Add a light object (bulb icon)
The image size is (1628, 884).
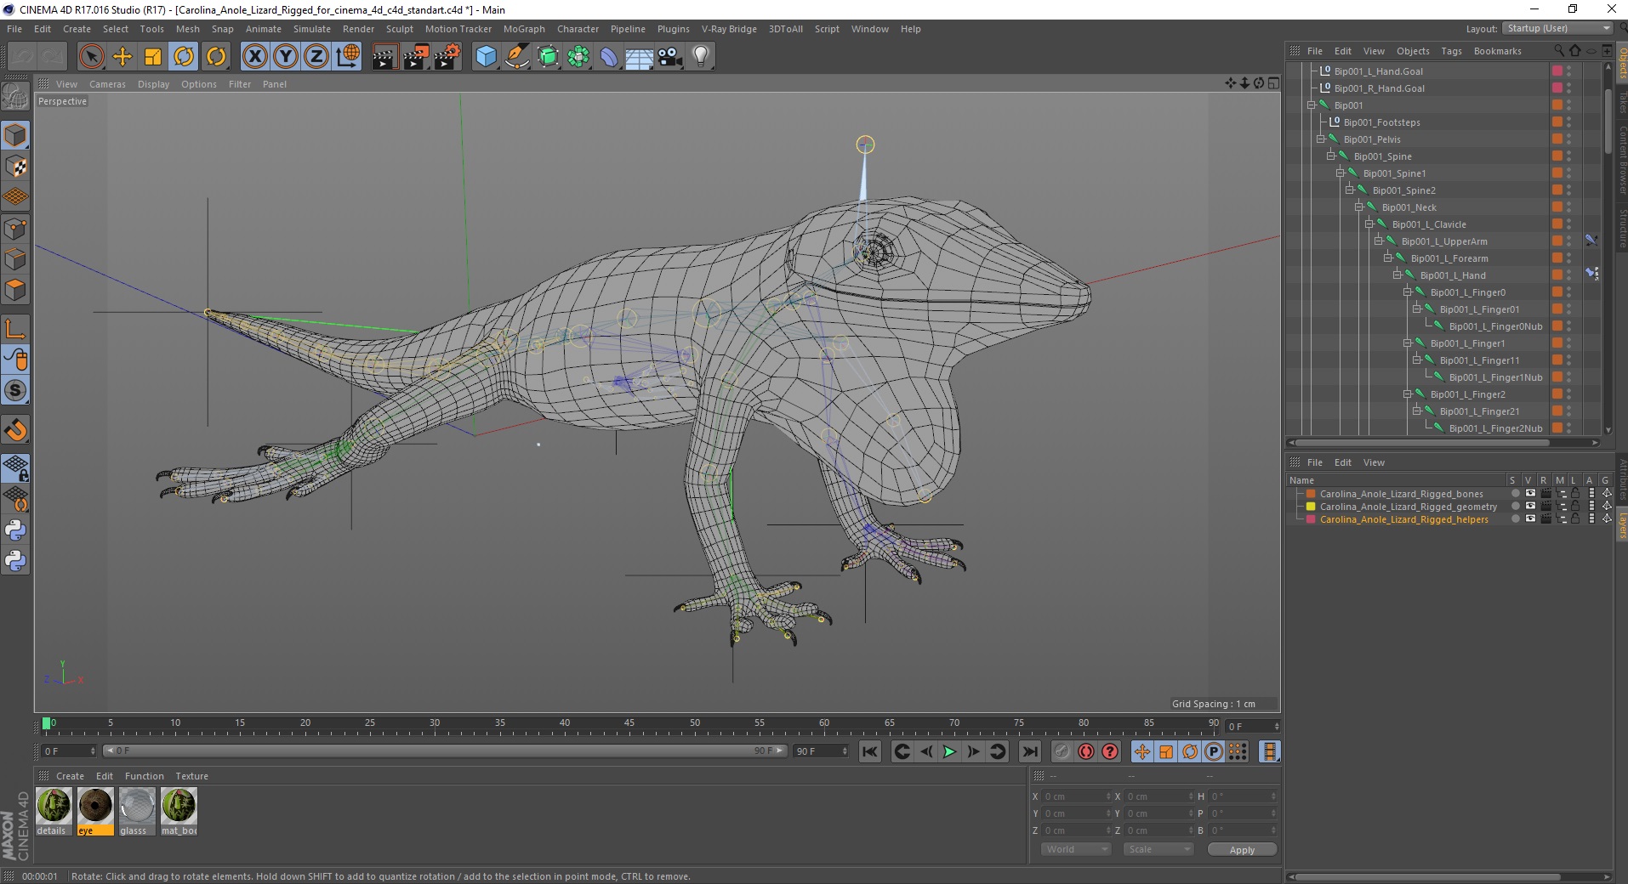click(701, 57)
